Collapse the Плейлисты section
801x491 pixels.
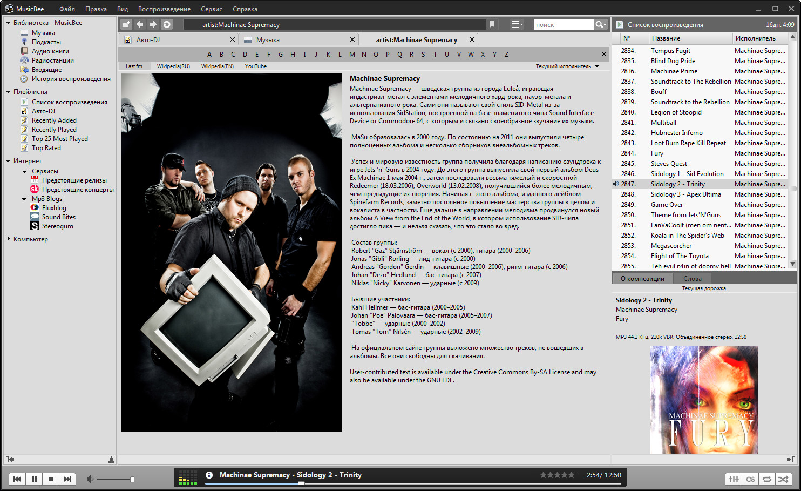[8, 92]
